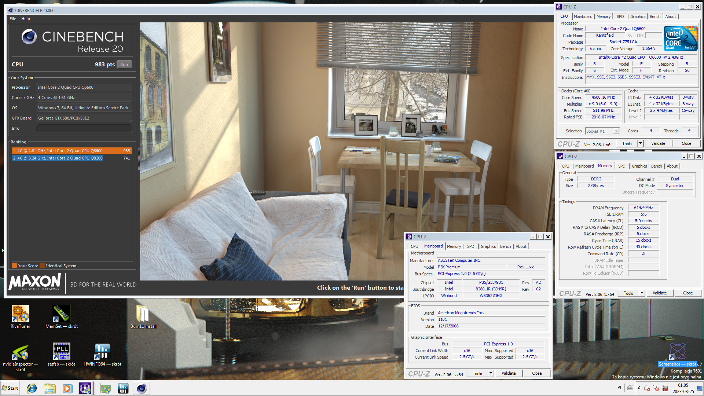Screen dimensions: 704x396
Task: Click the graphics card taskbar icon
Action: point(105,388)
